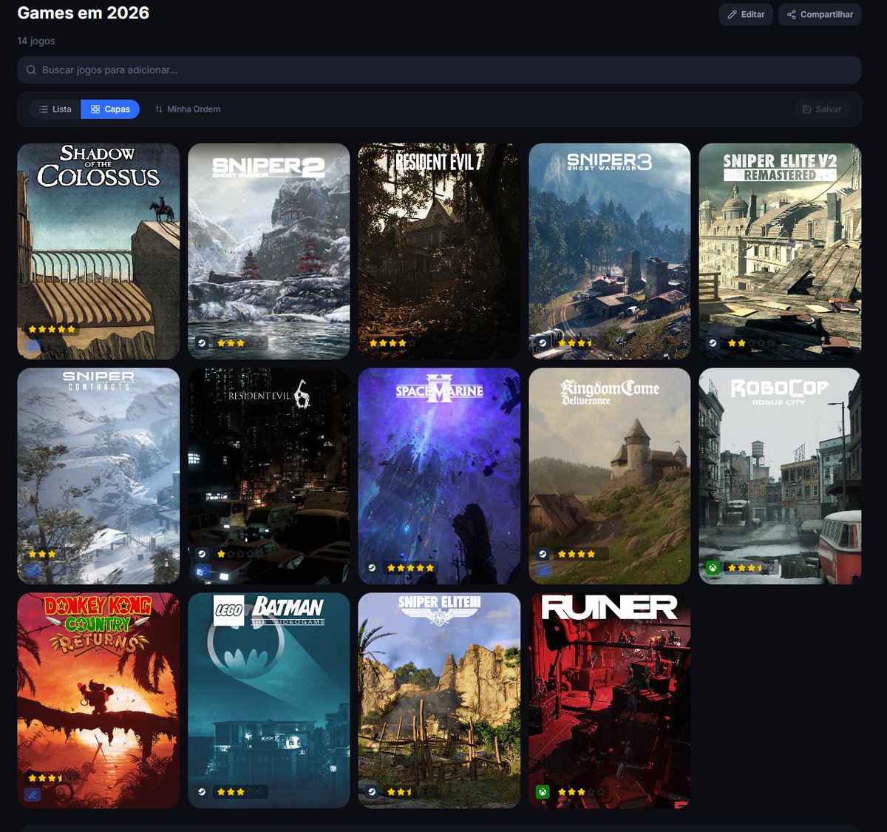Click the star rating on the Lego Batman card
This screenshot has height=832, width=887.
point(240,792)
